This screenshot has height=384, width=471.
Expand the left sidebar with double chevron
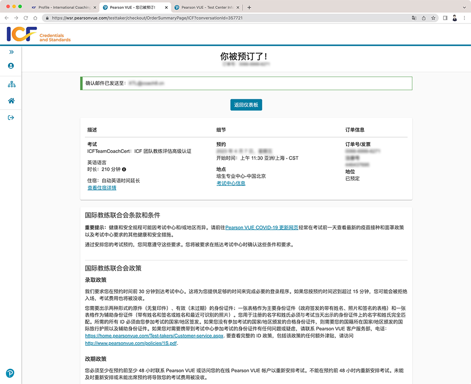(11, 52)
